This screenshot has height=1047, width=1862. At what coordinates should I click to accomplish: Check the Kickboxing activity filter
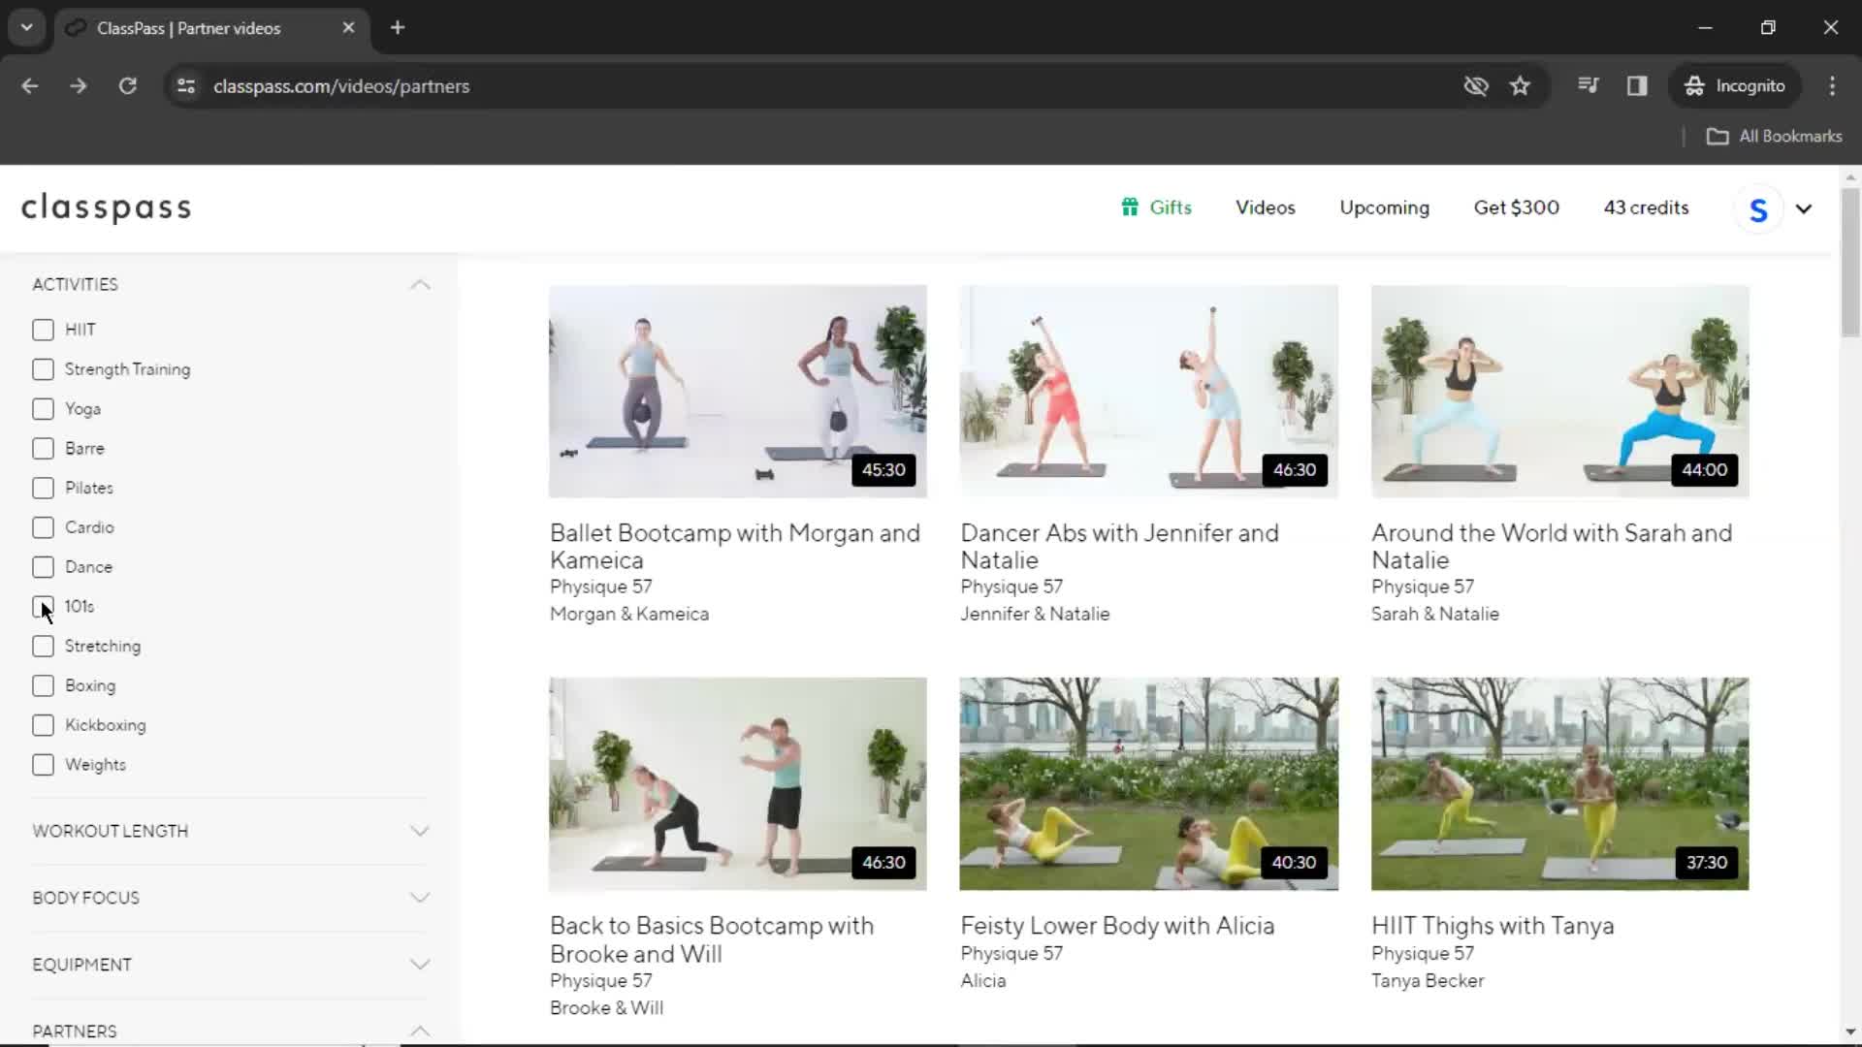(43, 725)
